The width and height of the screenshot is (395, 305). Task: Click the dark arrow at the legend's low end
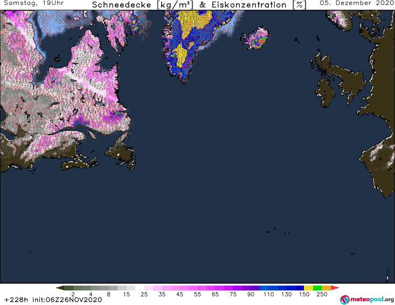pos(60,288)
